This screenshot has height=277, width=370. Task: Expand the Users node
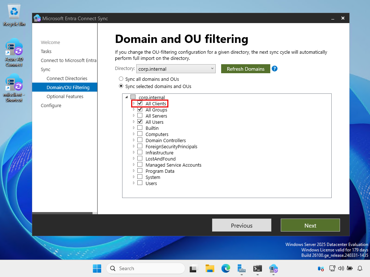click(x=134, y=183)
